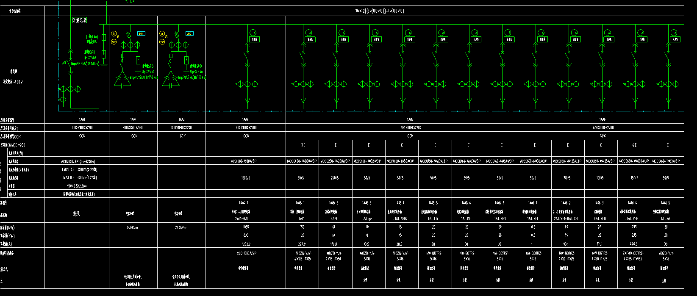This screenshot has width=697, height=296.
Task: Select the 进线 incoming line label
Action: [x=75, y=214]
